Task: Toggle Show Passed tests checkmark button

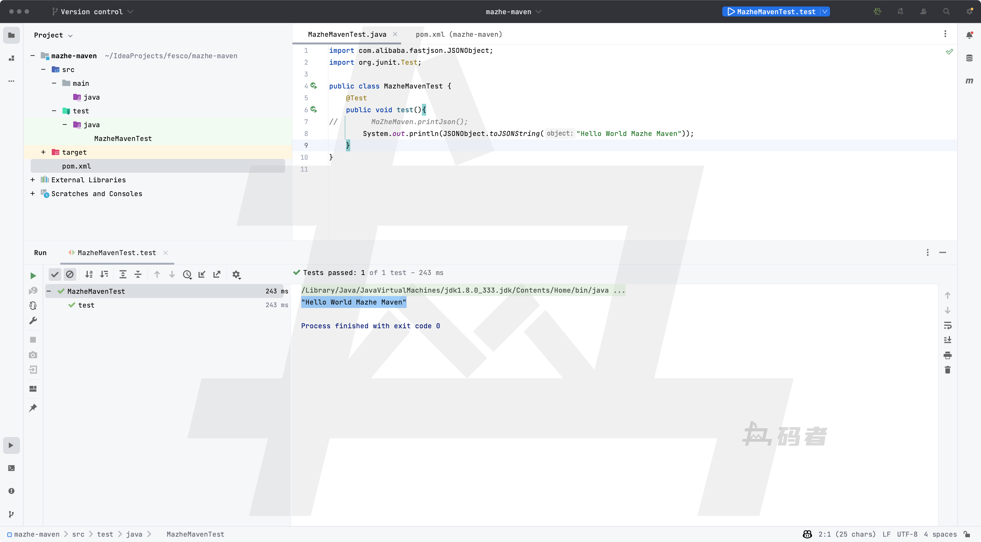Action: (x=55, y=275)
